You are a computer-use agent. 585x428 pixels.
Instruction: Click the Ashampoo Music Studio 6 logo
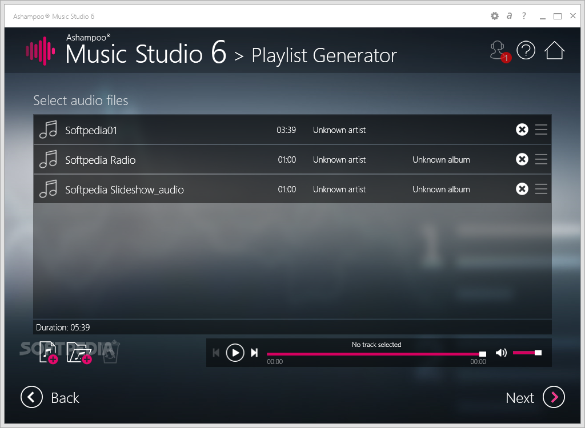[x=41, y=51]
